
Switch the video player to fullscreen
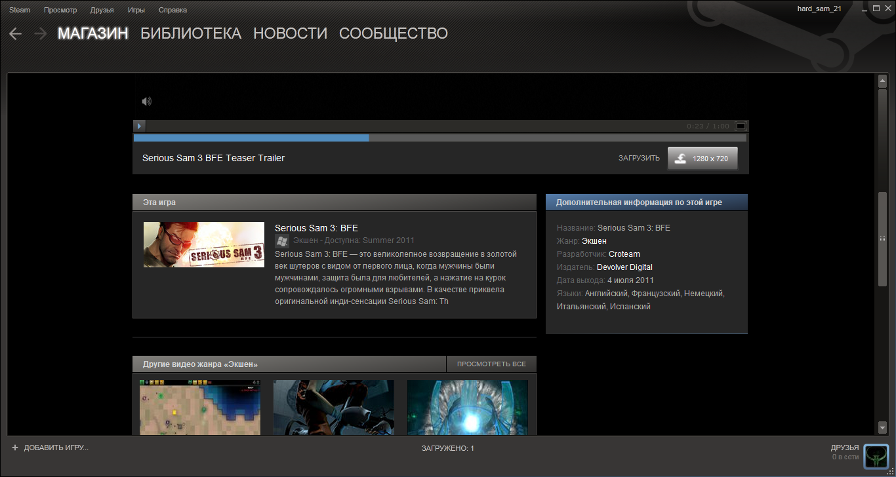(741, 126)
